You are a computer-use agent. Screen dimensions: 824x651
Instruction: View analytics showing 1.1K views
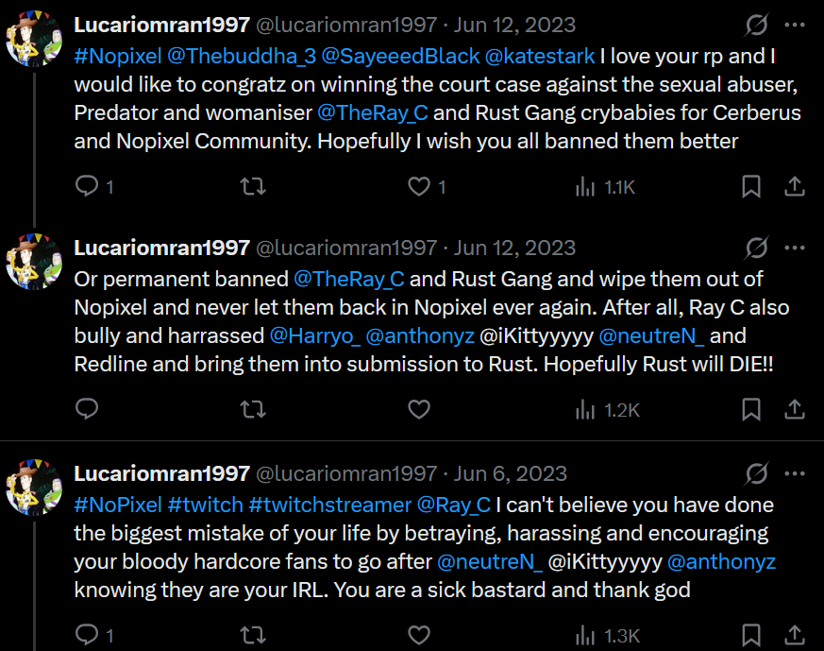(x=605, y=187)
